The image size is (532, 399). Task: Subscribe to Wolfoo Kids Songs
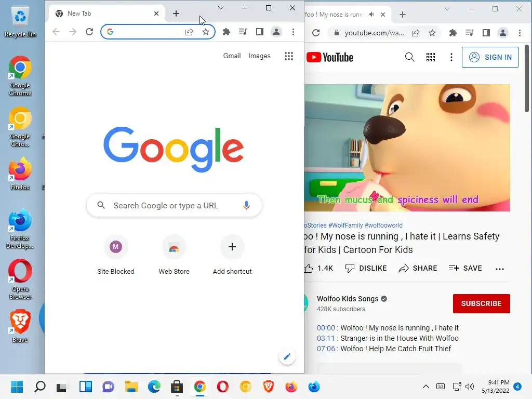tap(481, 303)
